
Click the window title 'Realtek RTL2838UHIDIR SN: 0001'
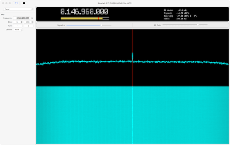115,3
